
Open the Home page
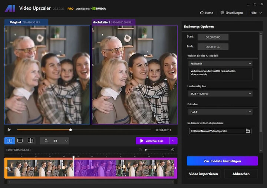pyautogui.click(x=207, y=13)
